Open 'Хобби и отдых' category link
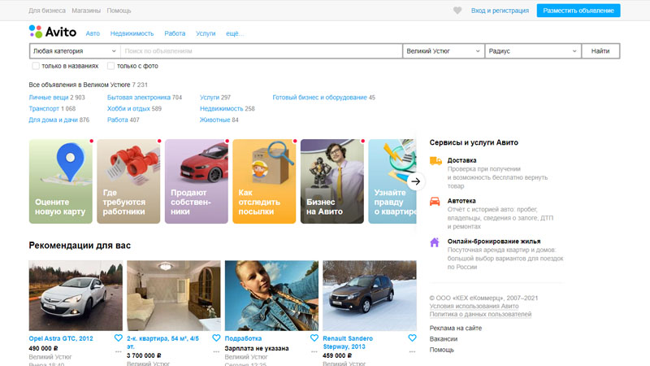 click(128, 109)
